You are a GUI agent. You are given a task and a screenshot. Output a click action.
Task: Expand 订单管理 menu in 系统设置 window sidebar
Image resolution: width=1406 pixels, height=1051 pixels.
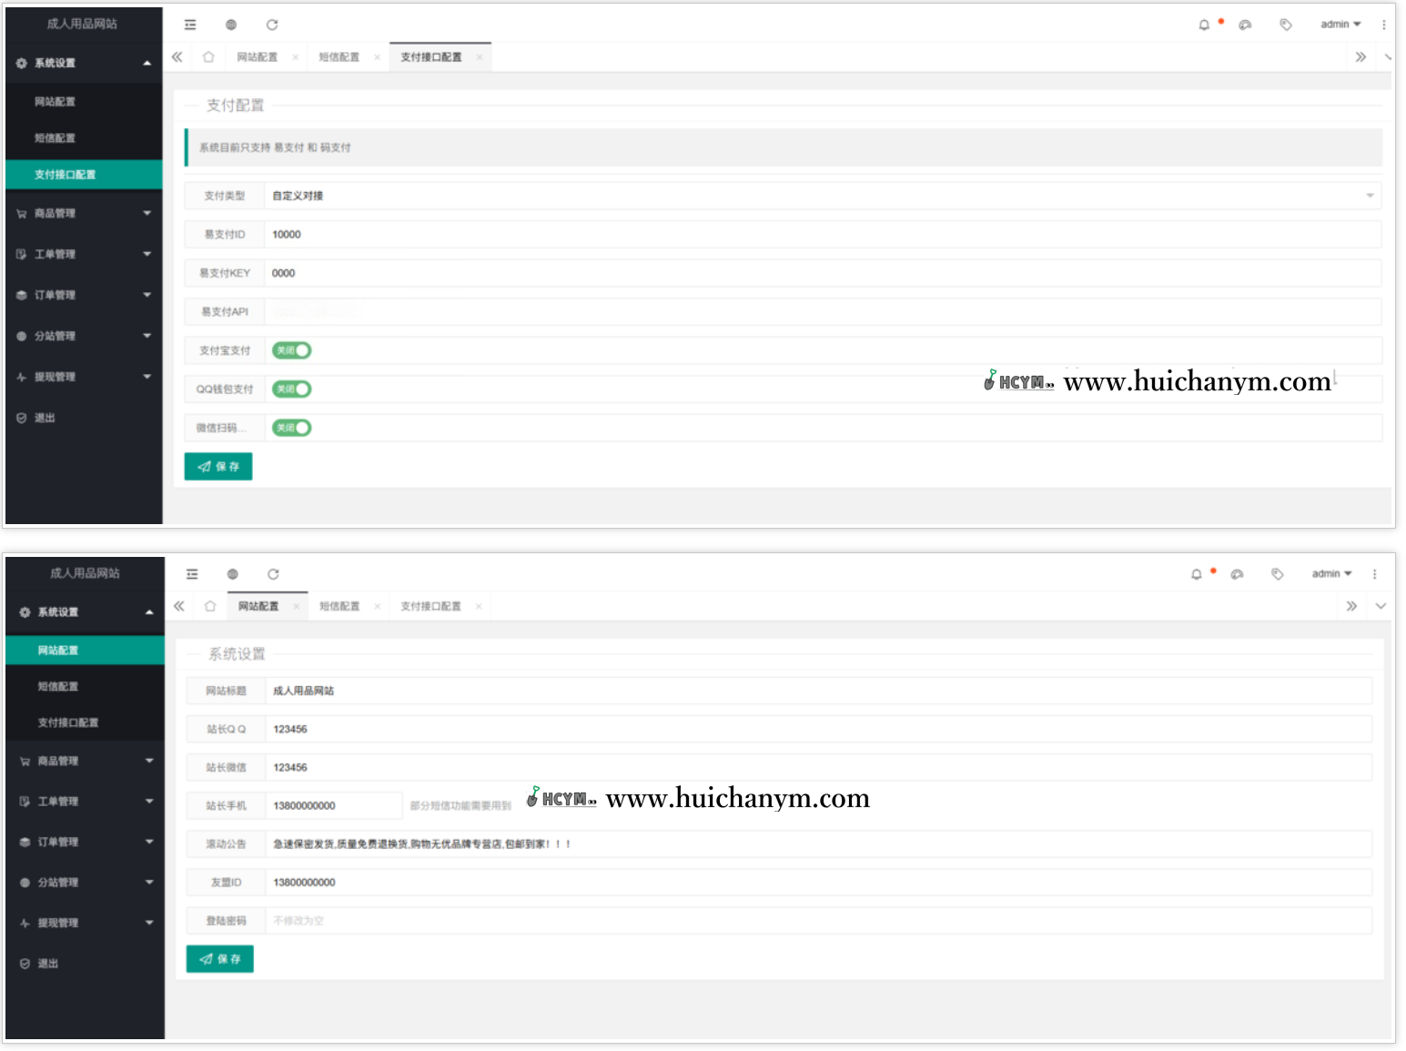point(85,843)
